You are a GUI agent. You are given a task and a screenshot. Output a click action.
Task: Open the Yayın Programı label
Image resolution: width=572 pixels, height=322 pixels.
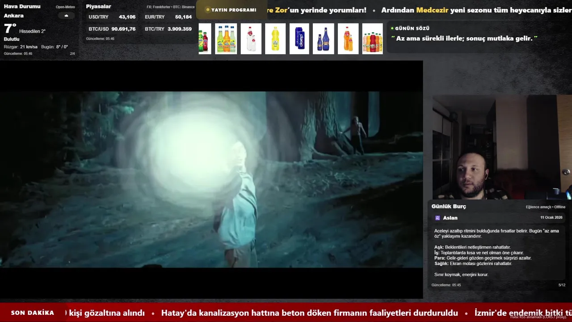[x=234, y=10]
